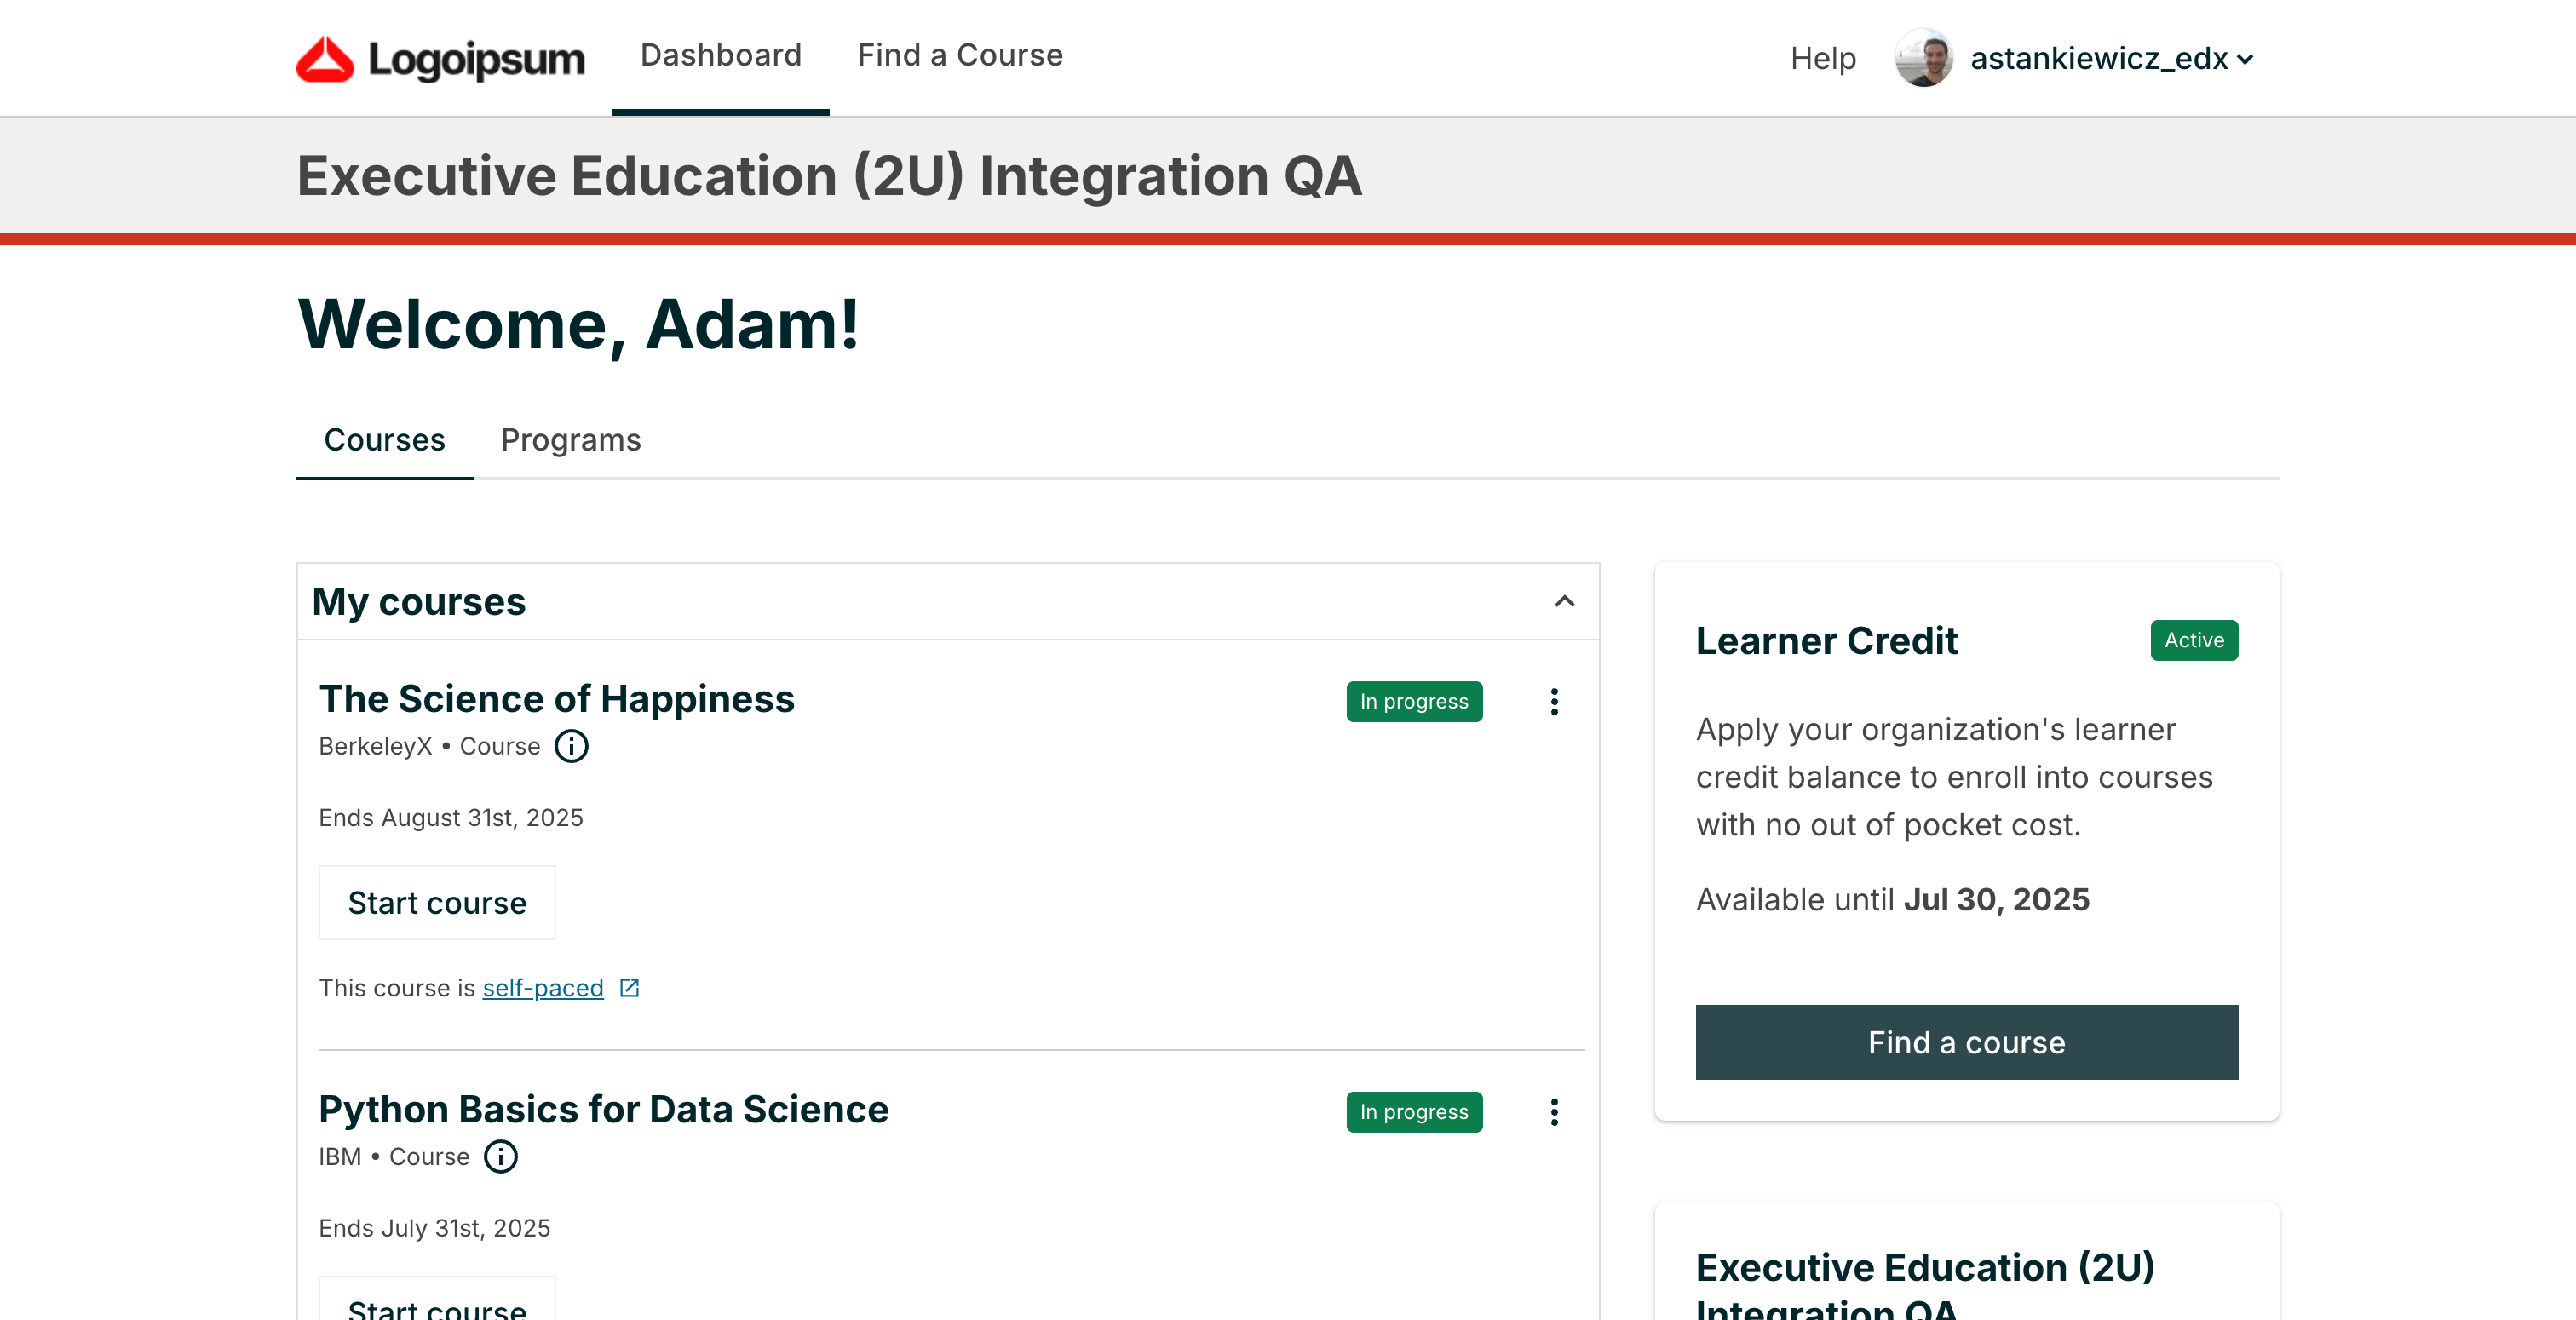Start The Science of Happiness course
The image size is (2576, 1320).
(x=437, y=903)
